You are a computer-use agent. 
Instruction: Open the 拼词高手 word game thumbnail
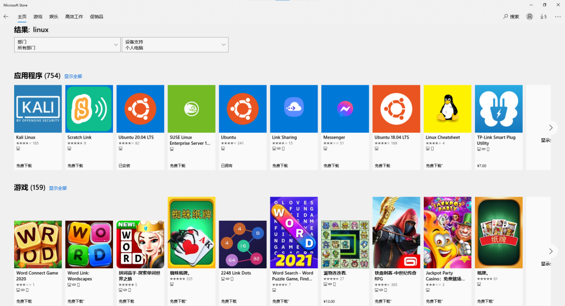(140, 244)
